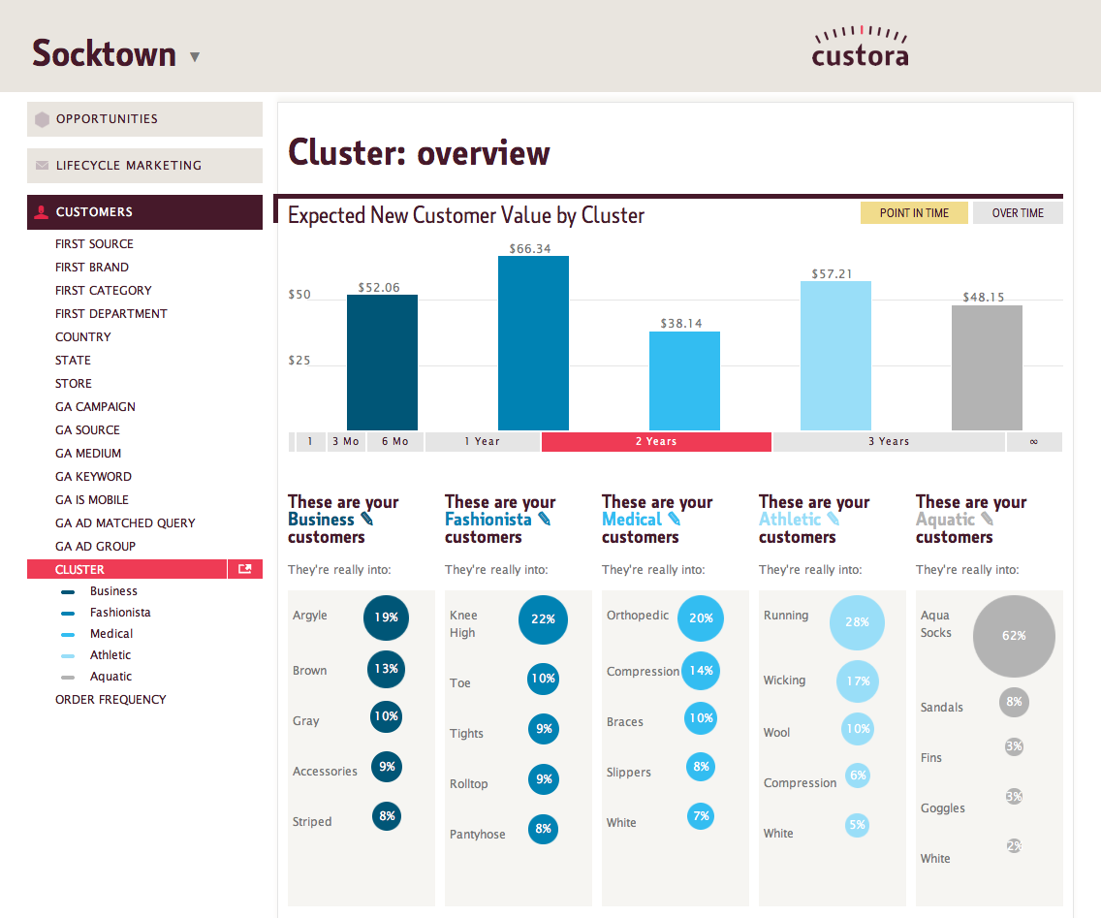
Task: Select the 1 Year time range
Action: (x=483, y=442)
